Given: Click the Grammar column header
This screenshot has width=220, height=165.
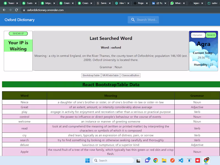Looking at the screenshot, I should coord(197,95).
